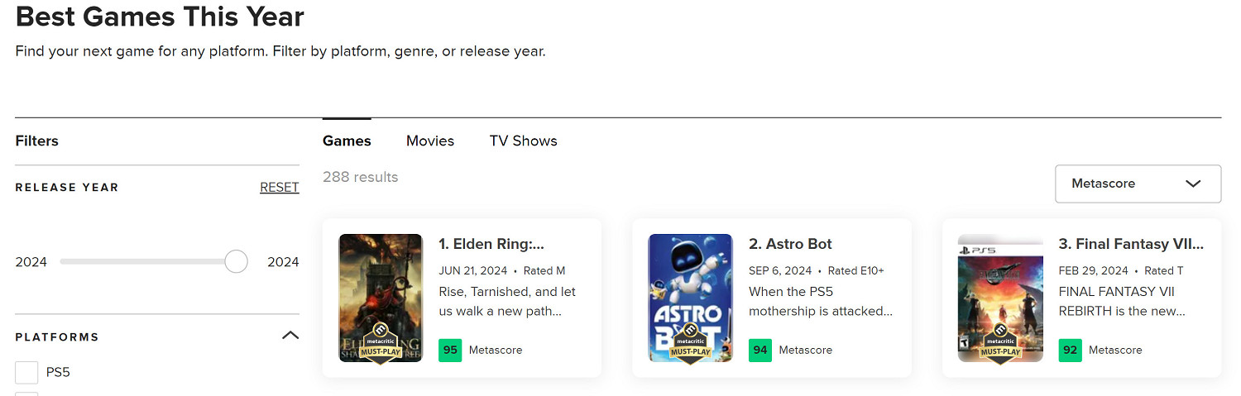The width and height of the screenshot is (1241, 396).
Task: Open the Final Fantasy VII title link
Action: coord(1131,244)
